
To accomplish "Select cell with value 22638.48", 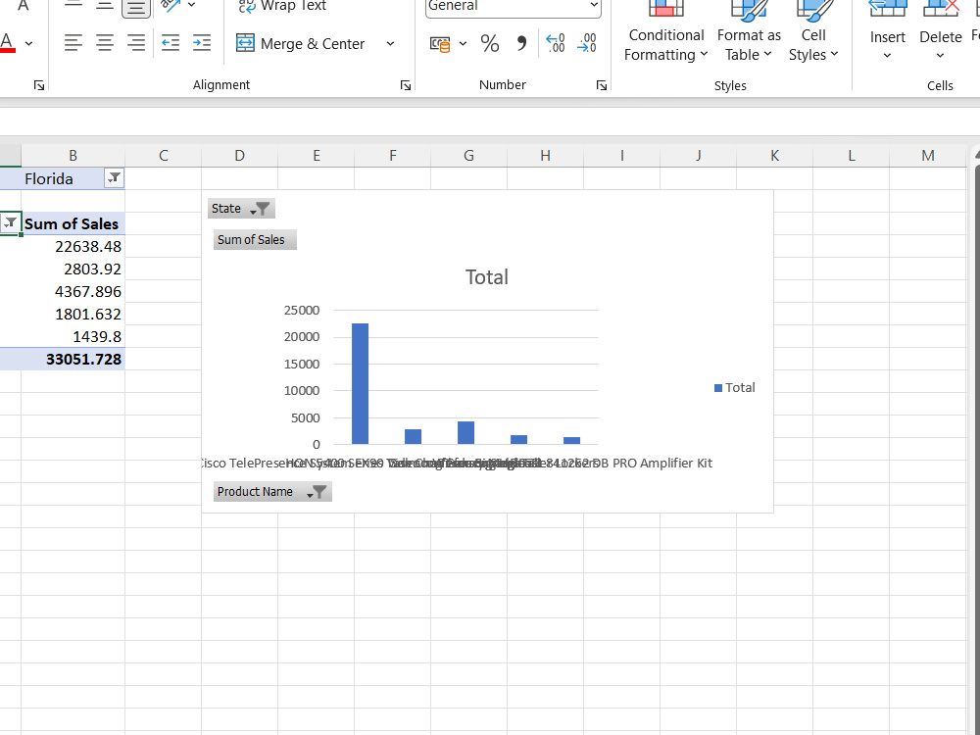I will [x=73, y=246].
